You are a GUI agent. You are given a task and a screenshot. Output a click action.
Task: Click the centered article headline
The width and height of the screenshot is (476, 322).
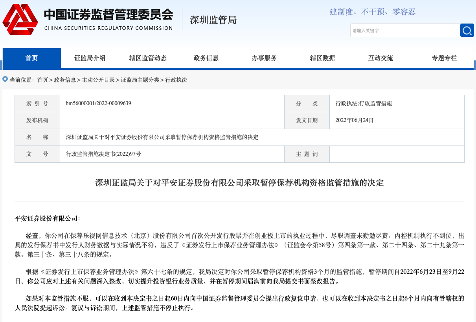(239, 183)
